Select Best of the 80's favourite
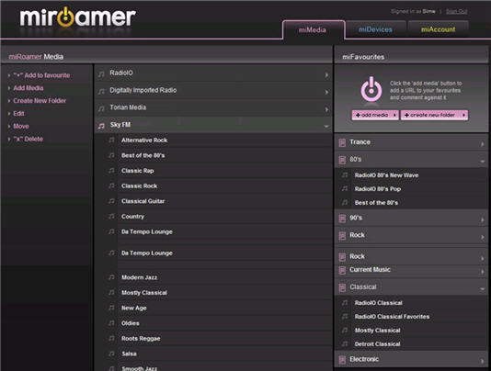Screen dimensions: 491x371 click(376, 203)
